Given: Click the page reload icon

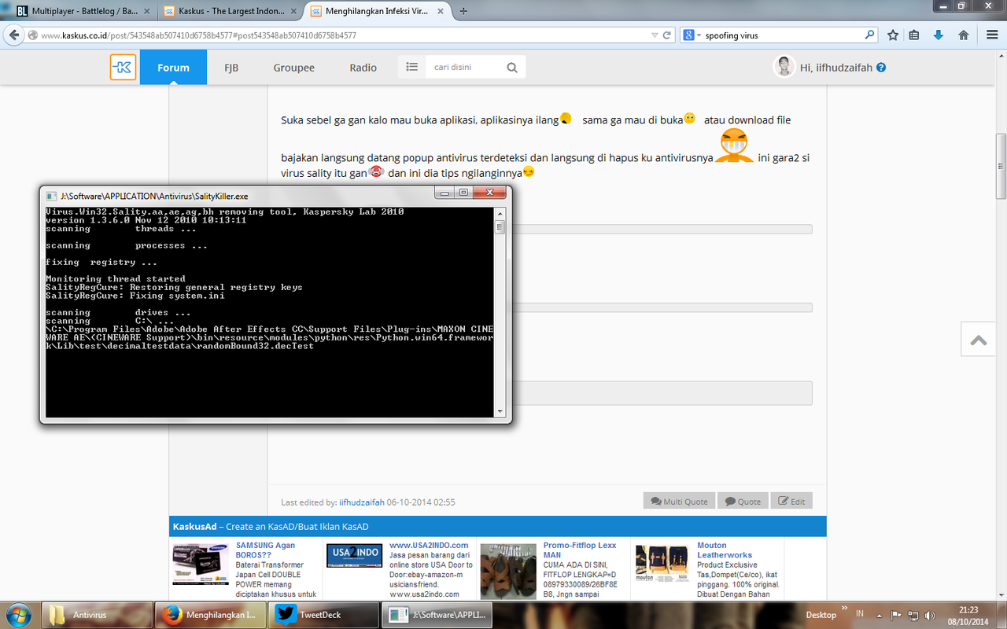Looking at the screenshot, I should 667,35.
